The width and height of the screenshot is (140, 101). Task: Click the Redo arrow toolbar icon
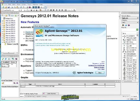(24, 7)
